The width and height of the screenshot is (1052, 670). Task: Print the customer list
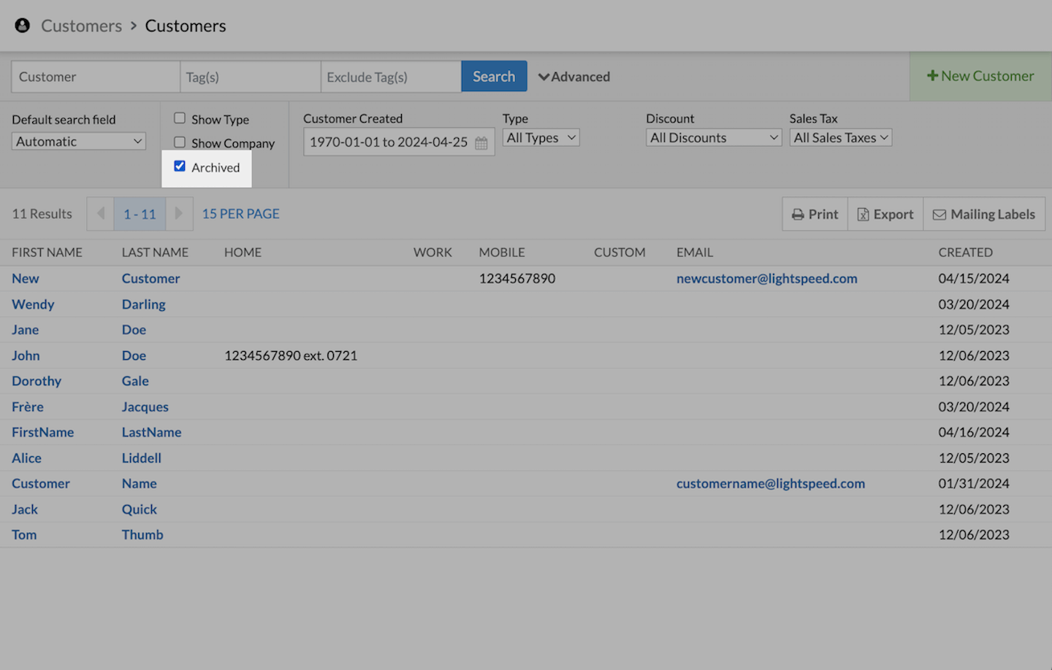(815, 214)
